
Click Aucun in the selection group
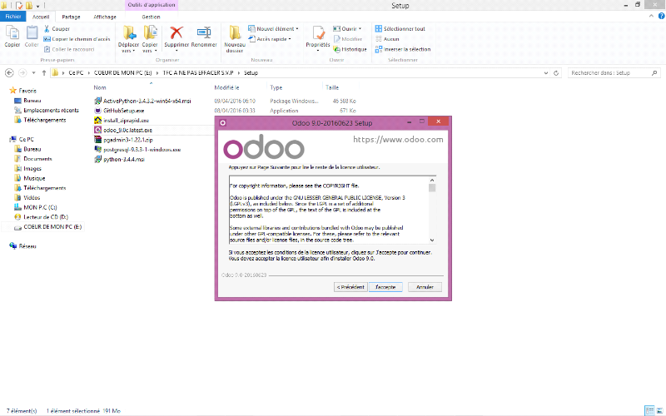(x=387, y=39)
